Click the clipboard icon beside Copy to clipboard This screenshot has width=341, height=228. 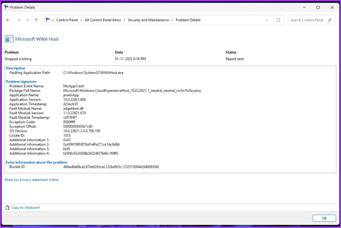(7, 207)
